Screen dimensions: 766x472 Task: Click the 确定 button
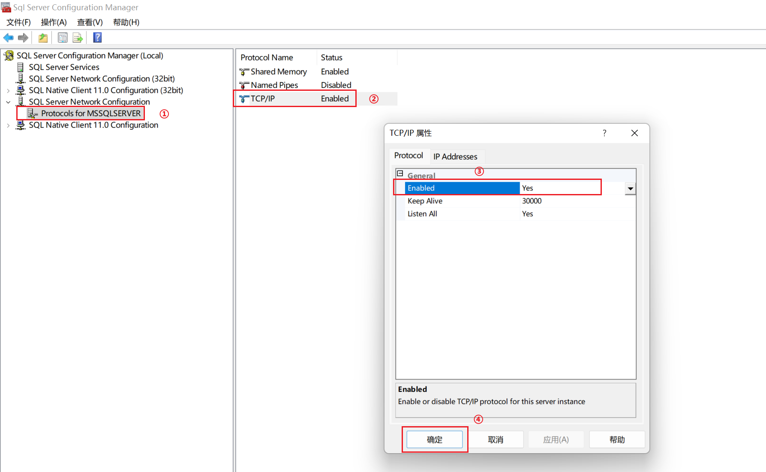pyautogui.click(x=435, y=439)
